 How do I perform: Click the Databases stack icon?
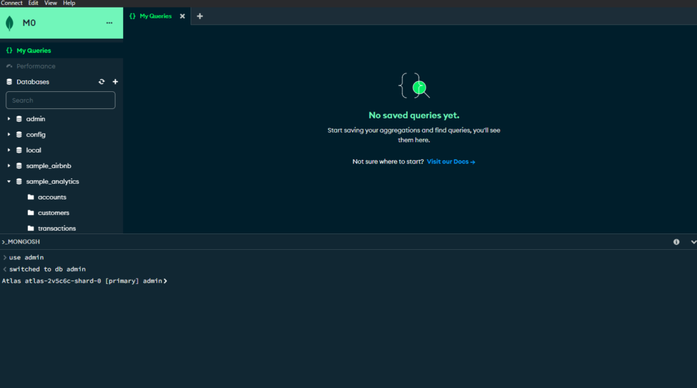[10, 82]
